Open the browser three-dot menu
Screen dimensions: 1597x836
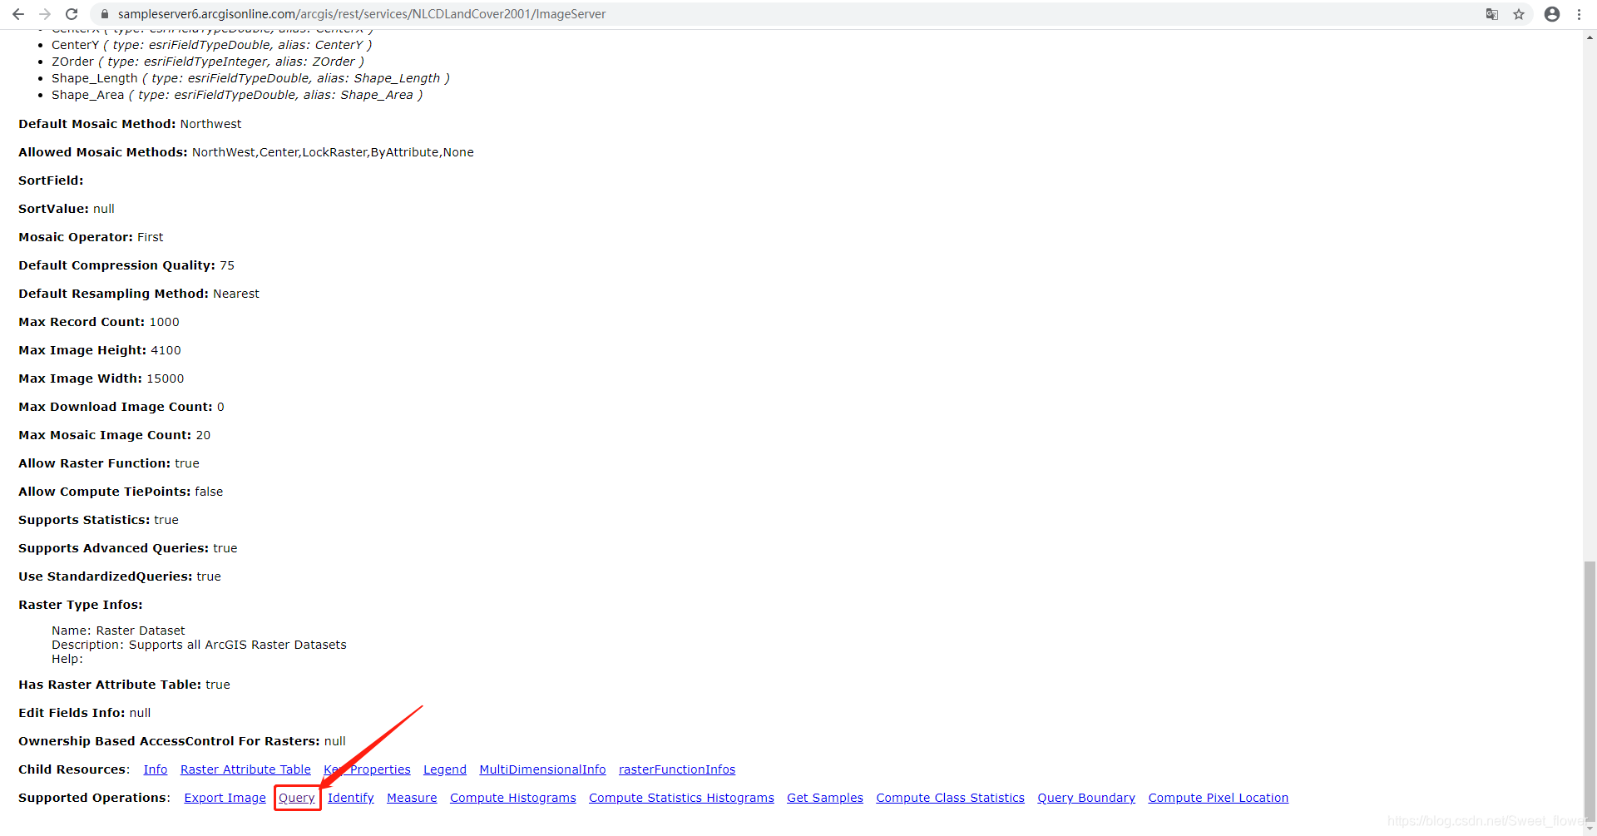click(x=1579, y=14)
